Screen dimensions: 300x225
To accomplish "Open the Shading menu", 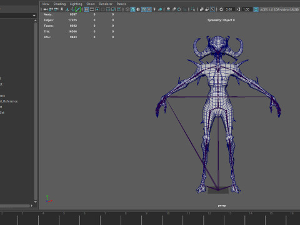I will click(59, 4).
